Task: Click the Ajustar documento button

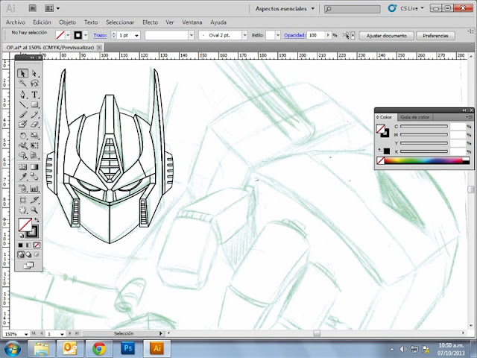Action: click(385, 35)
